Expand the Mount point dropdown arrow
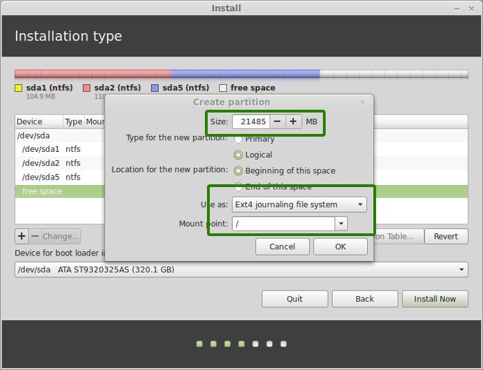Viewport: 483px width, 370px height. 341,224
